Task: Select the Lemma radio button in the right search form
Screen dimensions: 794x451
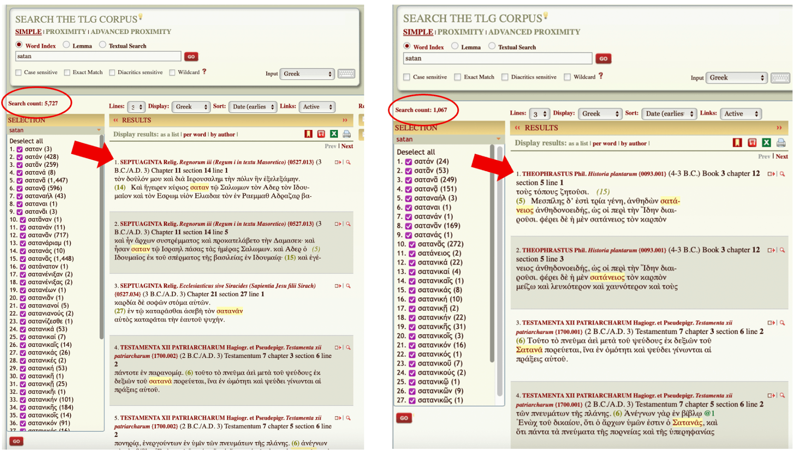Action: pyautogui.click(x=455, y=46)
